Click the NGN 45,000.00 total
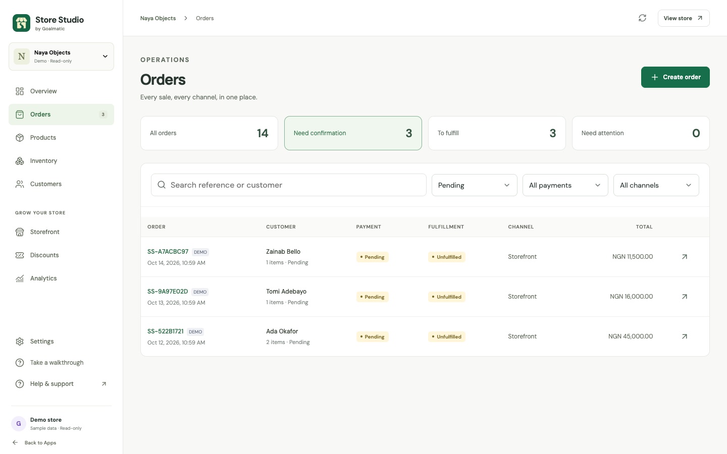The height and width of the screenshot is (454, 727). (631, 336)
